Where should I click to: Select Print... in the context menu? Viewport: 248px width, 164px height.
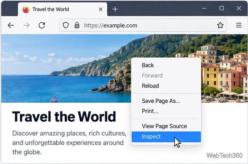click(166, 111)
